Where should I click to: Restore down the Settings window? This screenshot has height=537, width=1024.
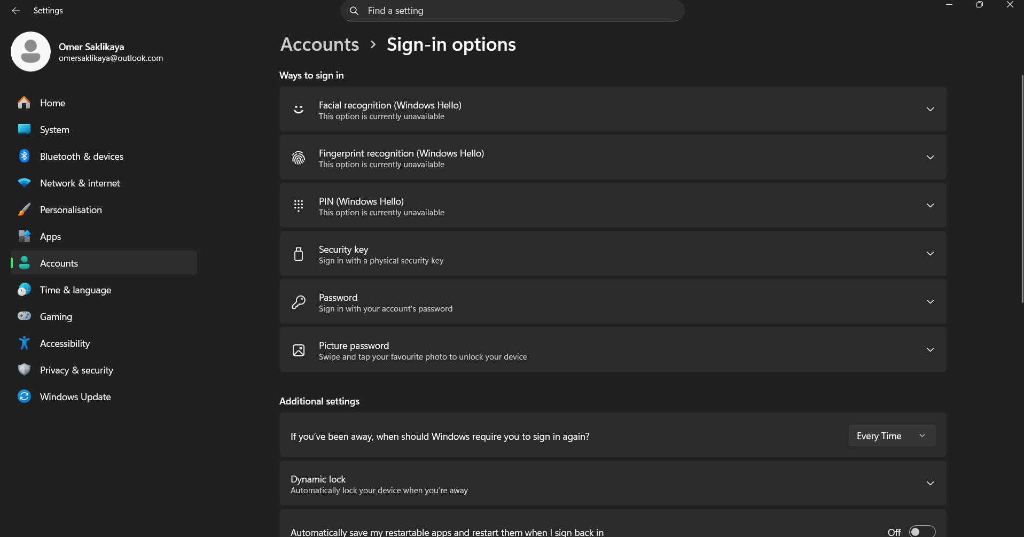pyautogui.click(x=979, y=5)
